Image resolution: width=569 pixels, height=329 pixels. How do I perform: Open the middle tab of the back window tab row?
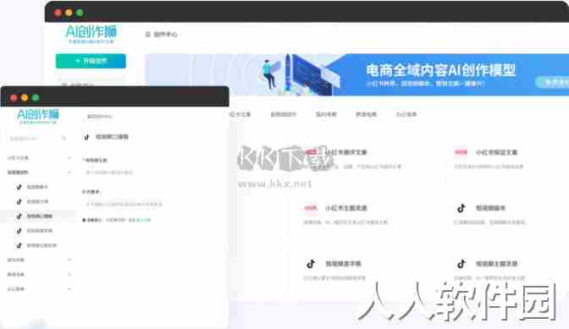coord(326,114)
